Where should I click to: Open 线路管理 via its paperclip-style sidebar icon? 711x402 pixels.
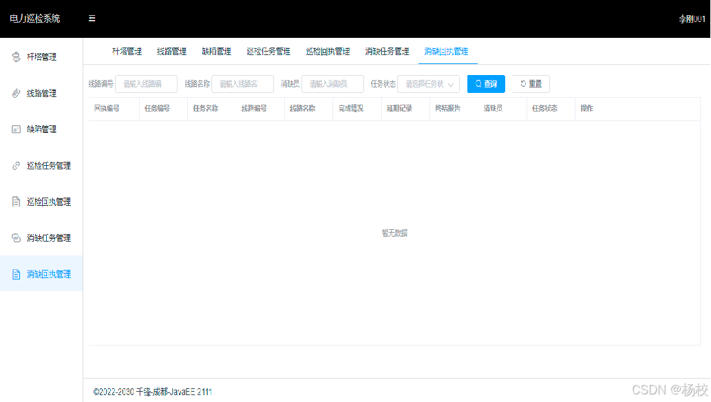point(17,93)
